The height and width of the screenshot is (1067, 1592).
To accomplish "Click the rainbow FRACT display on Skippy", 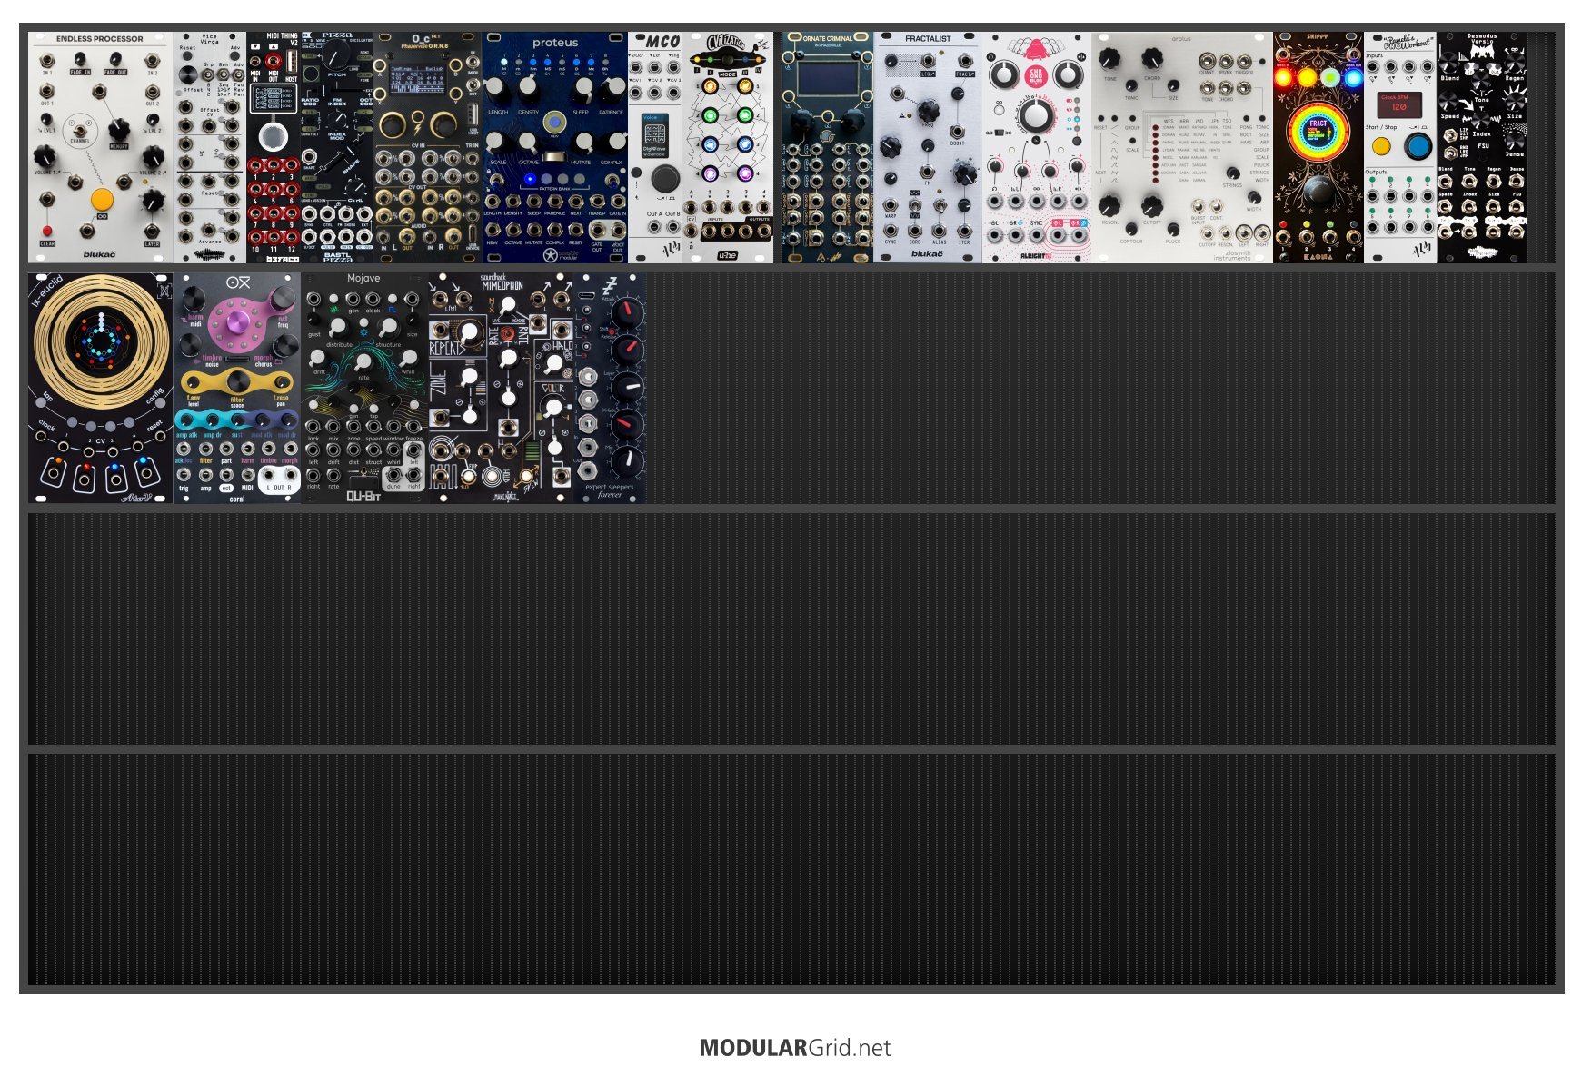I will pyautogui.click(x=1318, y=130).
